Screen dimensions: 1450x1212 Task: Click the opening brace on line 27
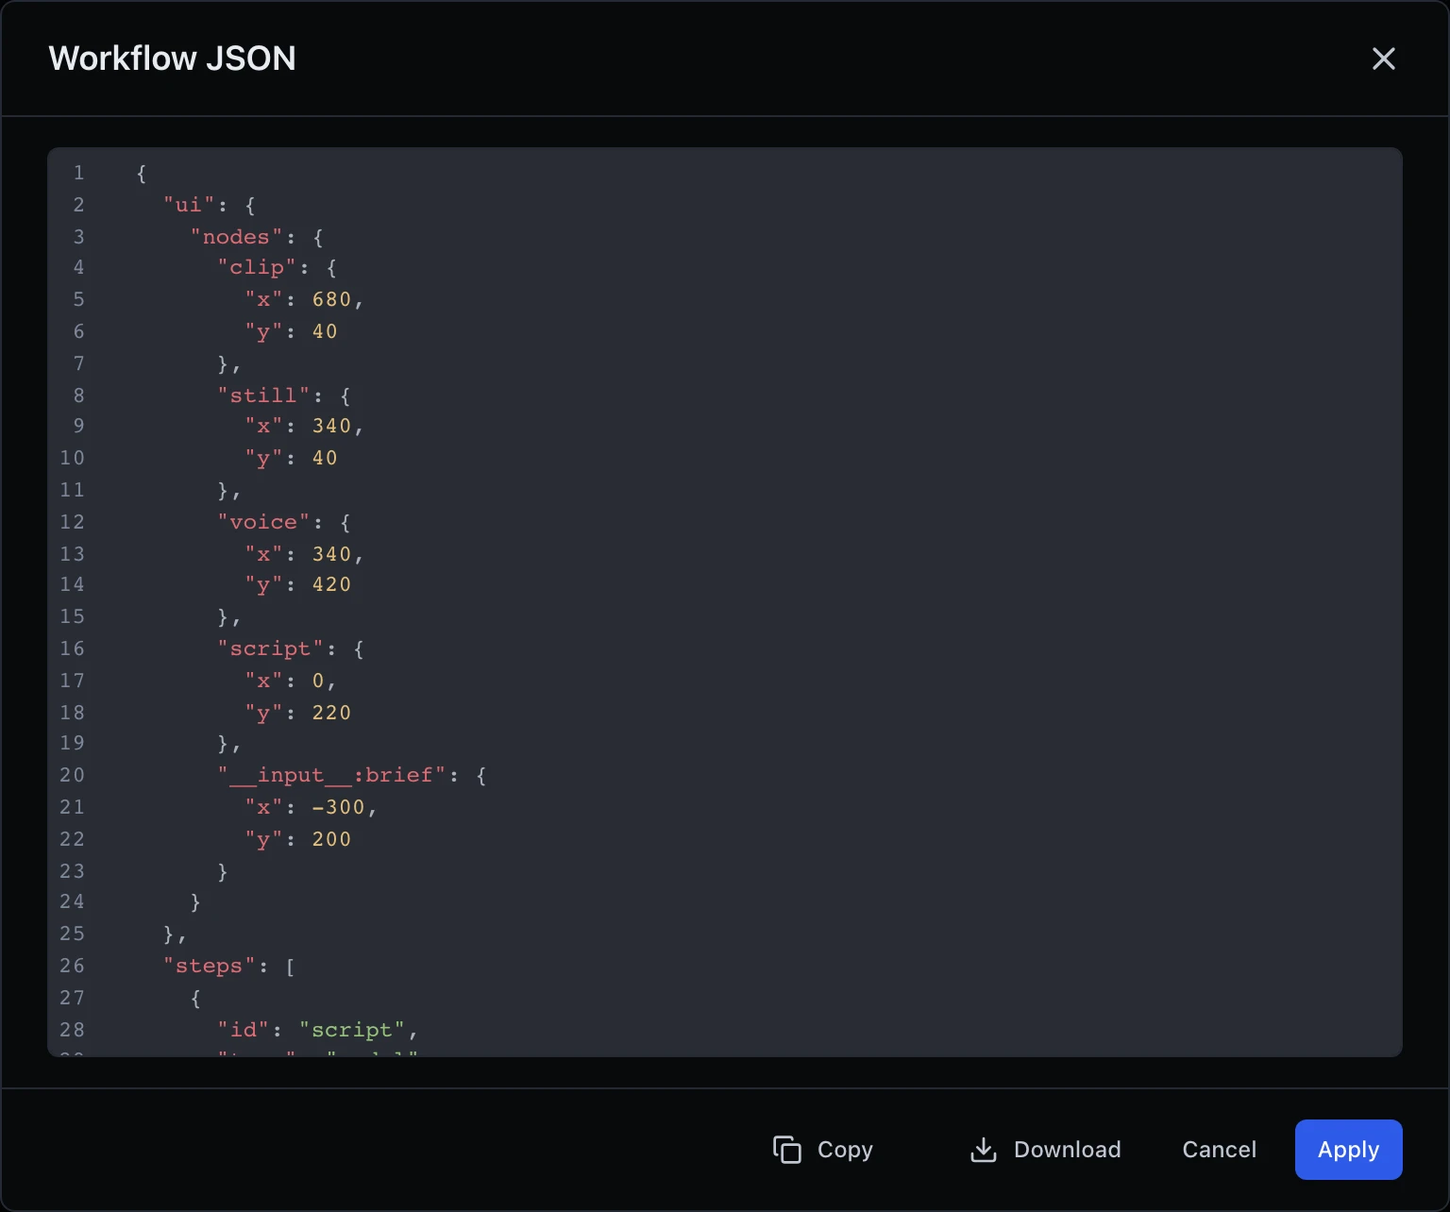click(x=195, y=998)
